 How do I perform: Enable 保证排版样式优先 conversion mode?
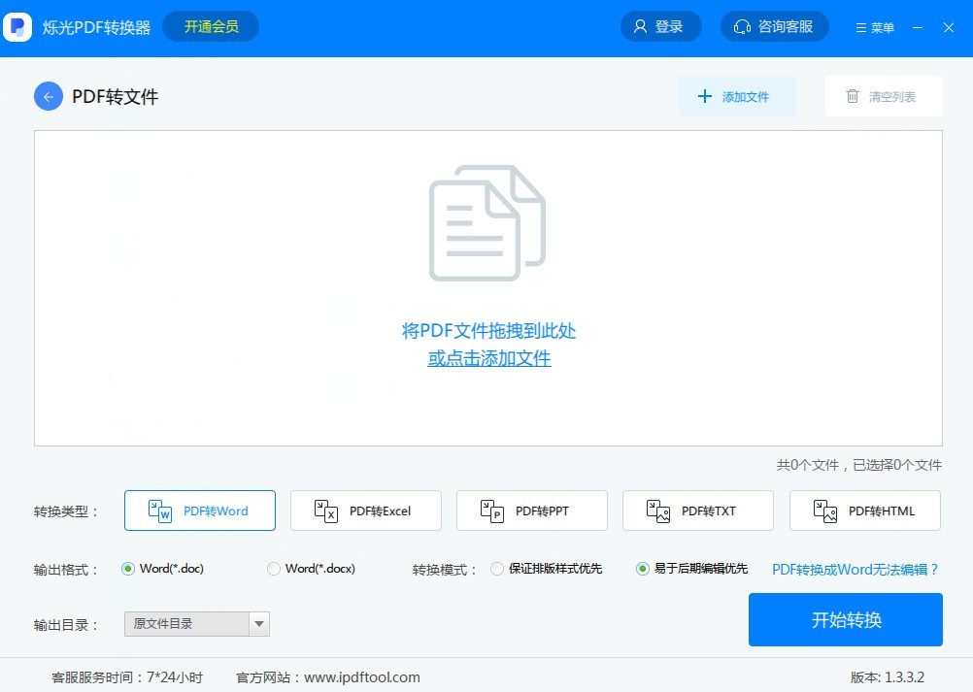496,569
